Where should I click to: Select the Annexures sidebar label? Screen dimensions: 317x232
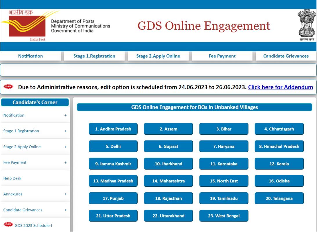pyautogui.click(x=13, y=194)
